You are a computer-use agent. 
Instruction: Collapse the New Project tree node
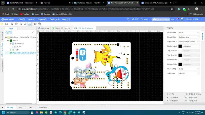point(6,37)
